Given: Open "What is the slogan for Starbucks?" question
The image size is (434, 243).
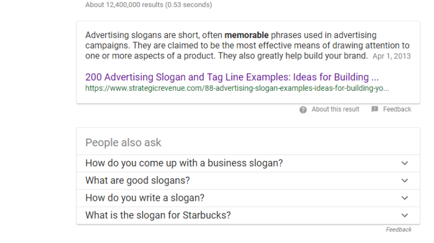Looking at the screenshot, I should 158,215.
